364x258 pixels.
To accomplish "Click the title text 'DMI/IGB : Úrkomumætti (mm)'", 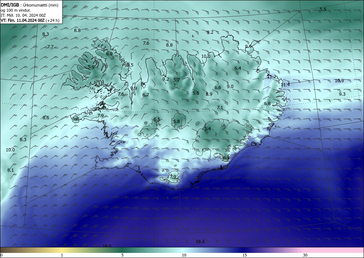I will (29, 5).
